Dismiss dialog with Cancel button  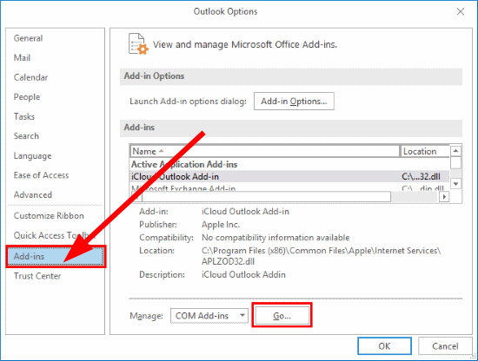point(445,346)
